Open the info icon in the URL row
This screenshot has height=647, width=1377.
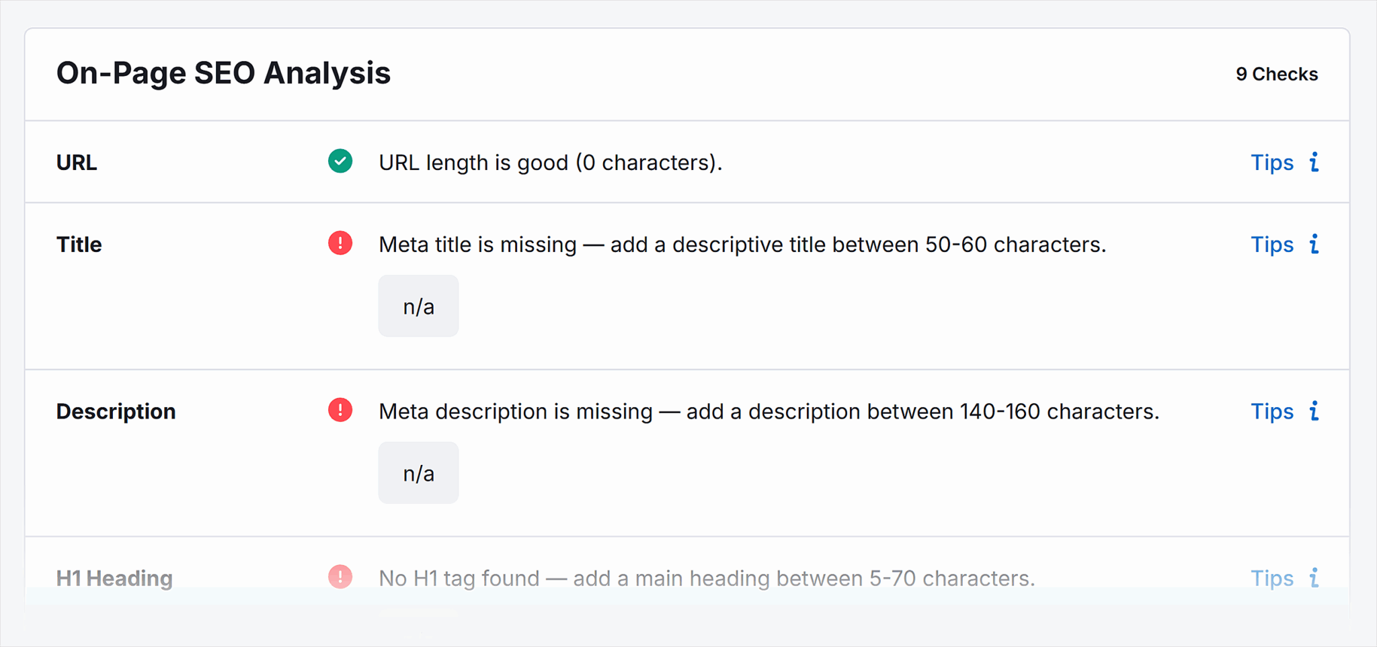pyautogui.click(x=1314, y=162)
